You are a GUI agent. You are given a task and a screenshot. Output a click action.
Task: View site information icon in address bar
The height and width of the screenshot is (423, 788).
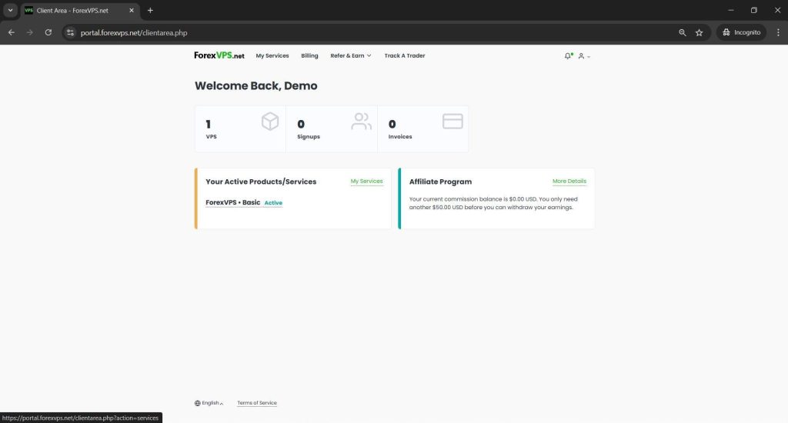click(x=70, y=32)
